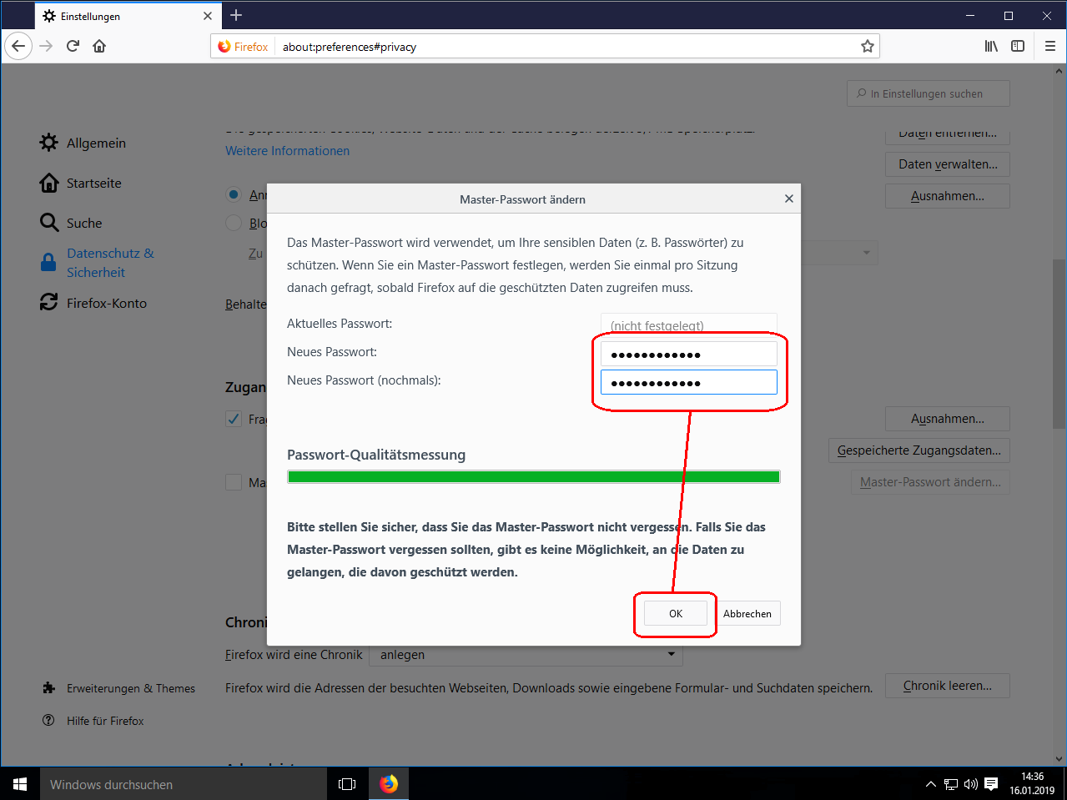The width and height of the screenshot is (1067, 800).
Task: Toggle the checked Zugangsdaten checkbox
Action: [x=234, y=419]
